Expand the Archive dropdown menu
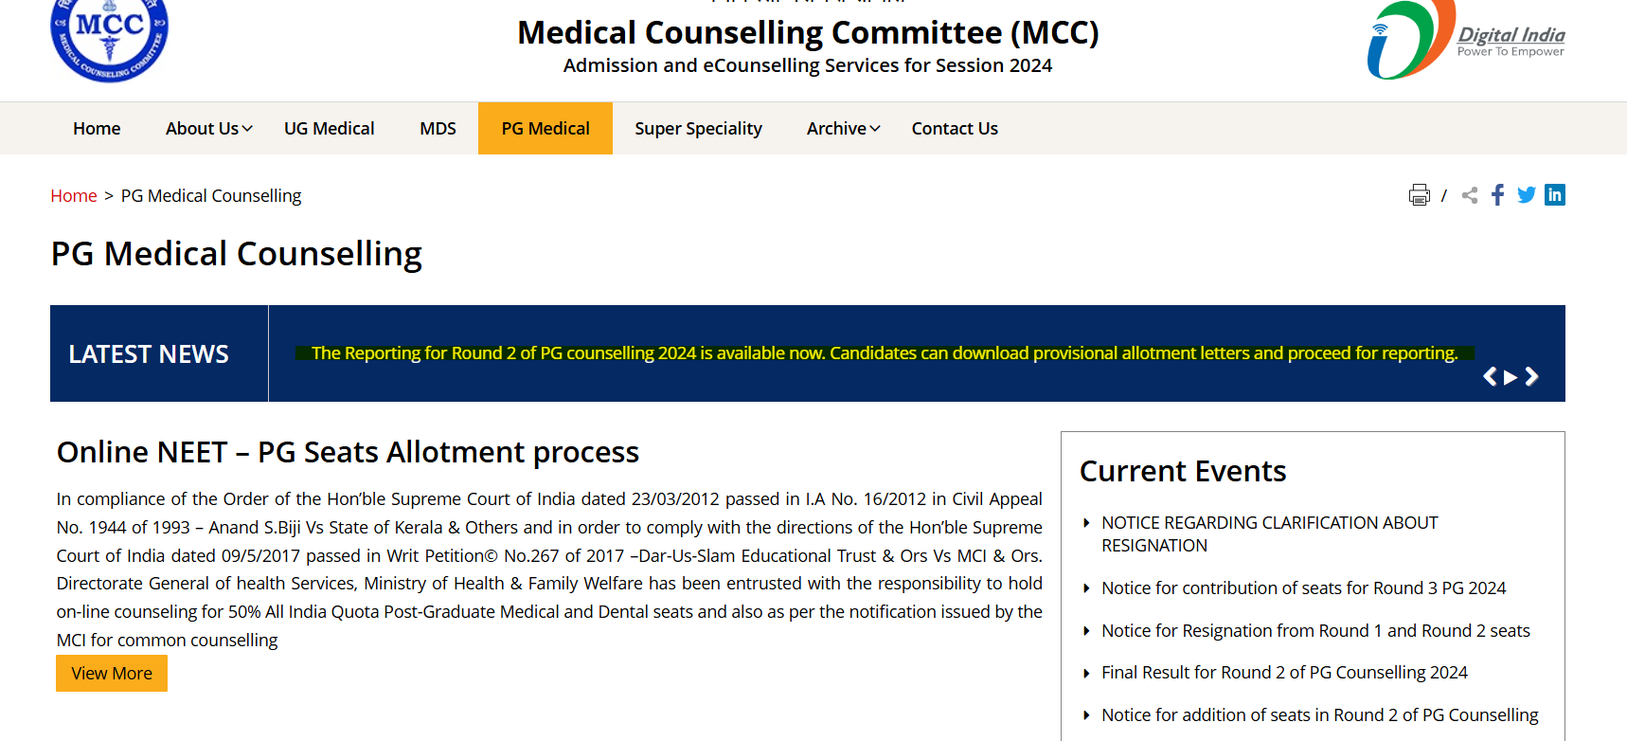The width and height of the screenshot is (1627, 741). pos(843,129)
